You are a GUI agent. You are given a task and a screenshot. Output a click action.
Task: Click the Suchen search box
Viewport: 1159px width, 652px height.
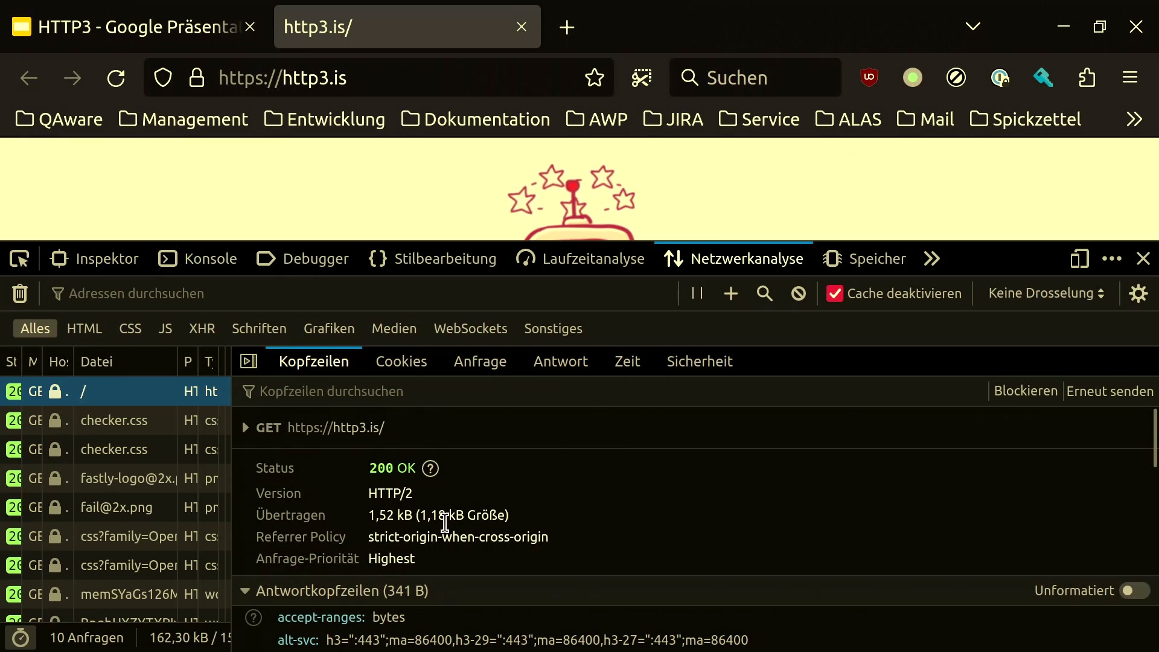click(755, 78)
